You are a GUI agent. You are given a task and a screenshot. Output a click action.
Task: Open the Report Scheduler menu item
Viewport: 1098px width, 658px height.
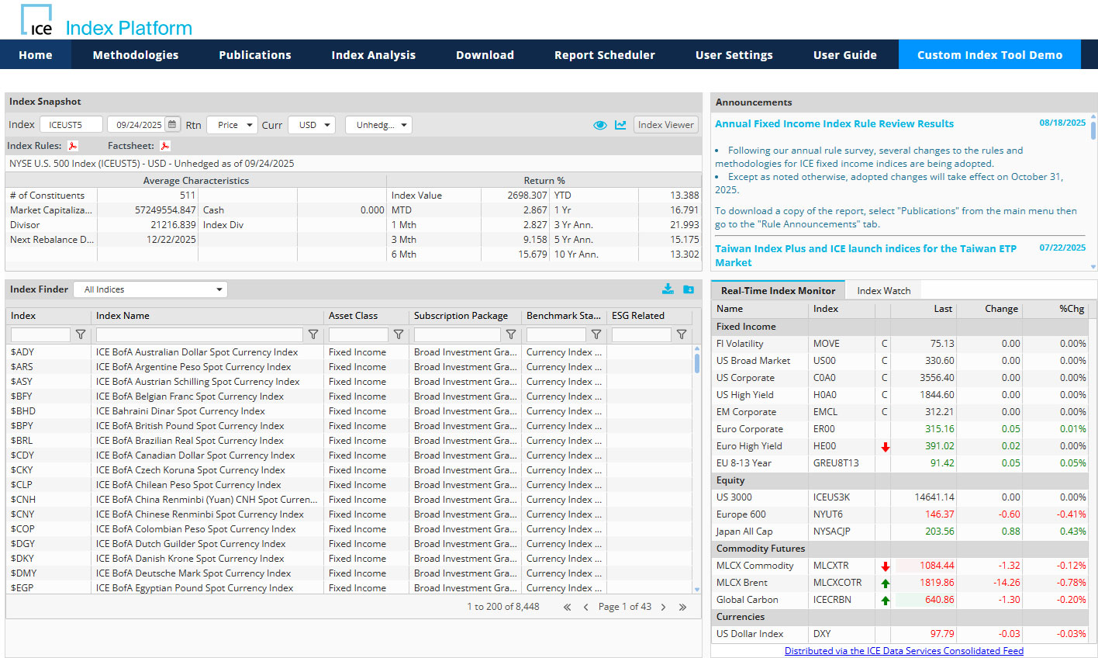604,54
